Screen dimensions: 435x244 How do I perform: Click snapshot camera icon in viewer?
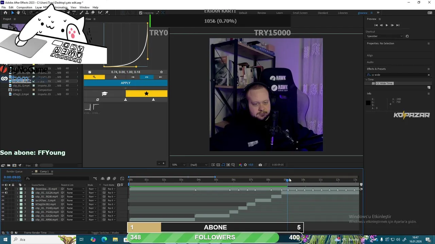[x=260, y=165]
